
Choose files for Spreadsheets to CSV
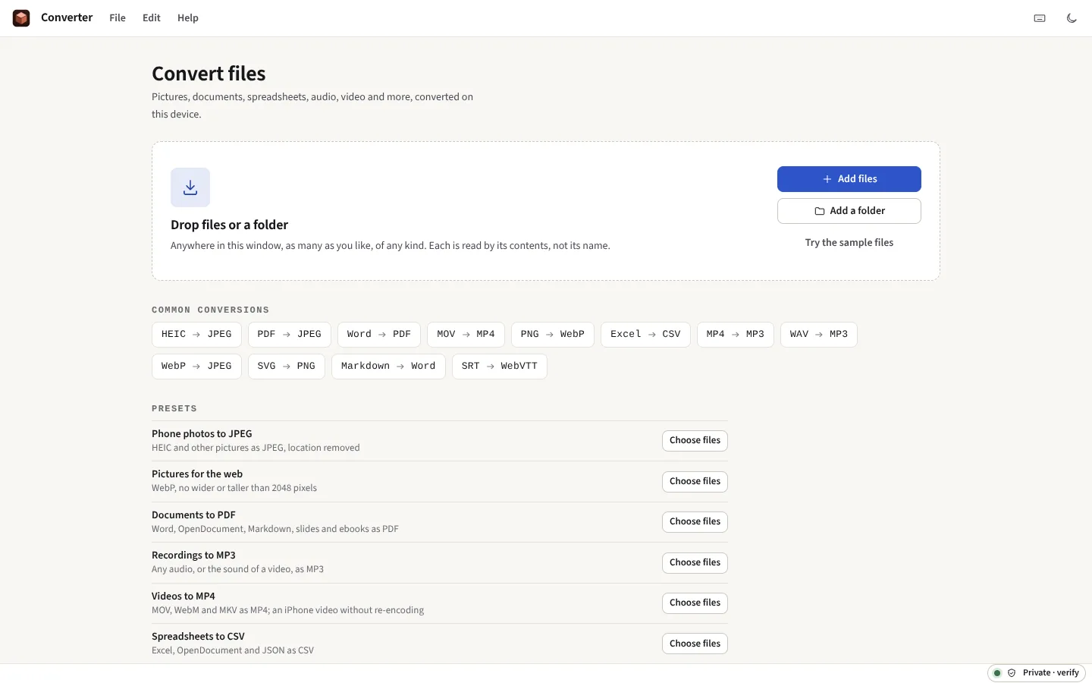pos(695,644)
